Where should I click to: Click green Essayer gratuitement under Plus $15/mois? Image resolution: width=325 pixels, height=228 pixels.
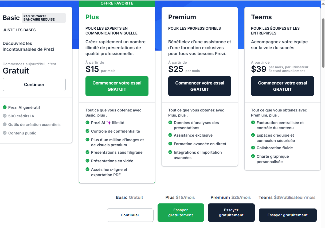click(181, 212)
